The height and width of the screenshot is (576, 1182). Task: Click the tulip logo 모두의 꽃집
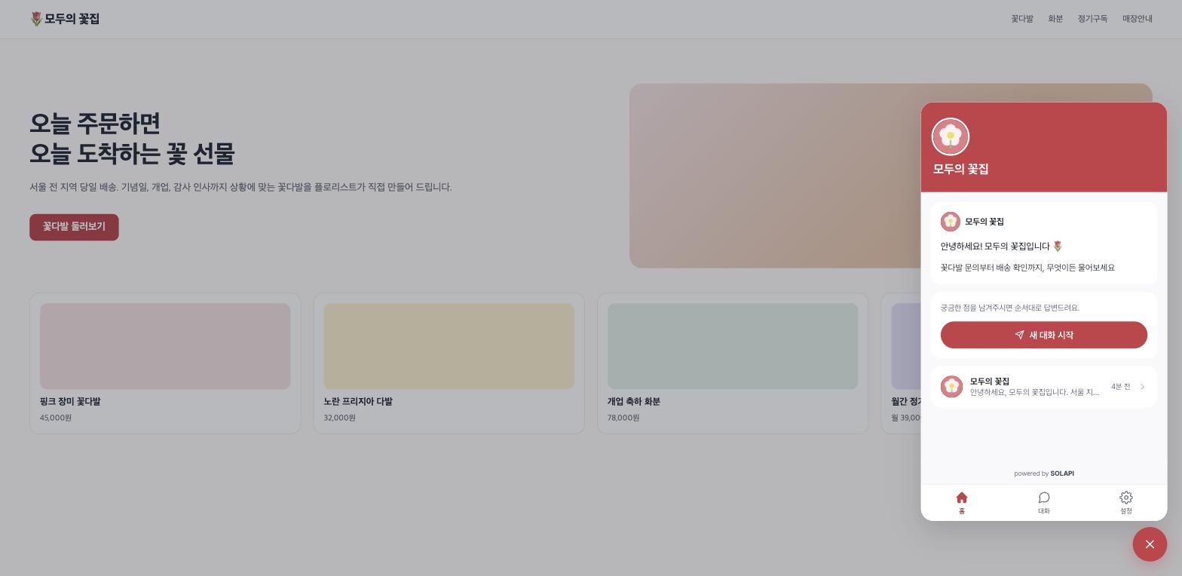[65, 19]
